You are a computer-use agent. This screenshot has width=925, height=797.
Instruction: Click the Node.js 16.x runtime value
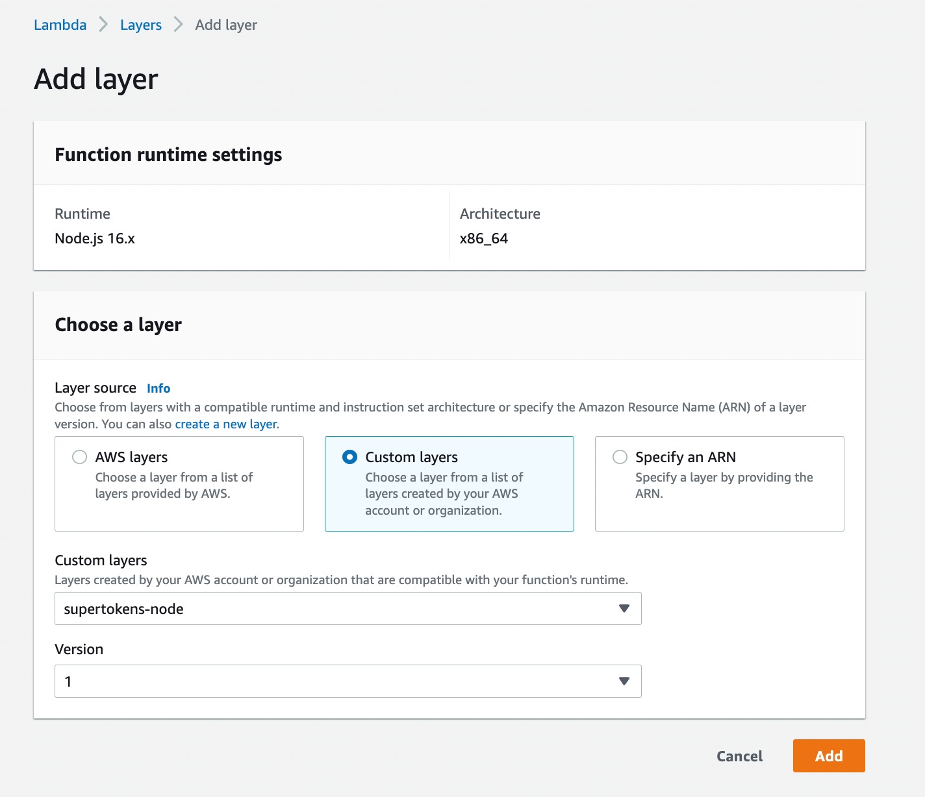95,238
